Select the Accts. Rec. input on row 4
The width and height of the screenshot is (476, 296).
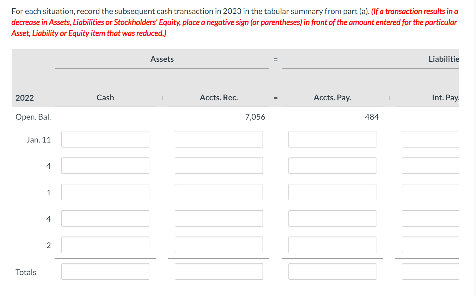click(218, 165)
